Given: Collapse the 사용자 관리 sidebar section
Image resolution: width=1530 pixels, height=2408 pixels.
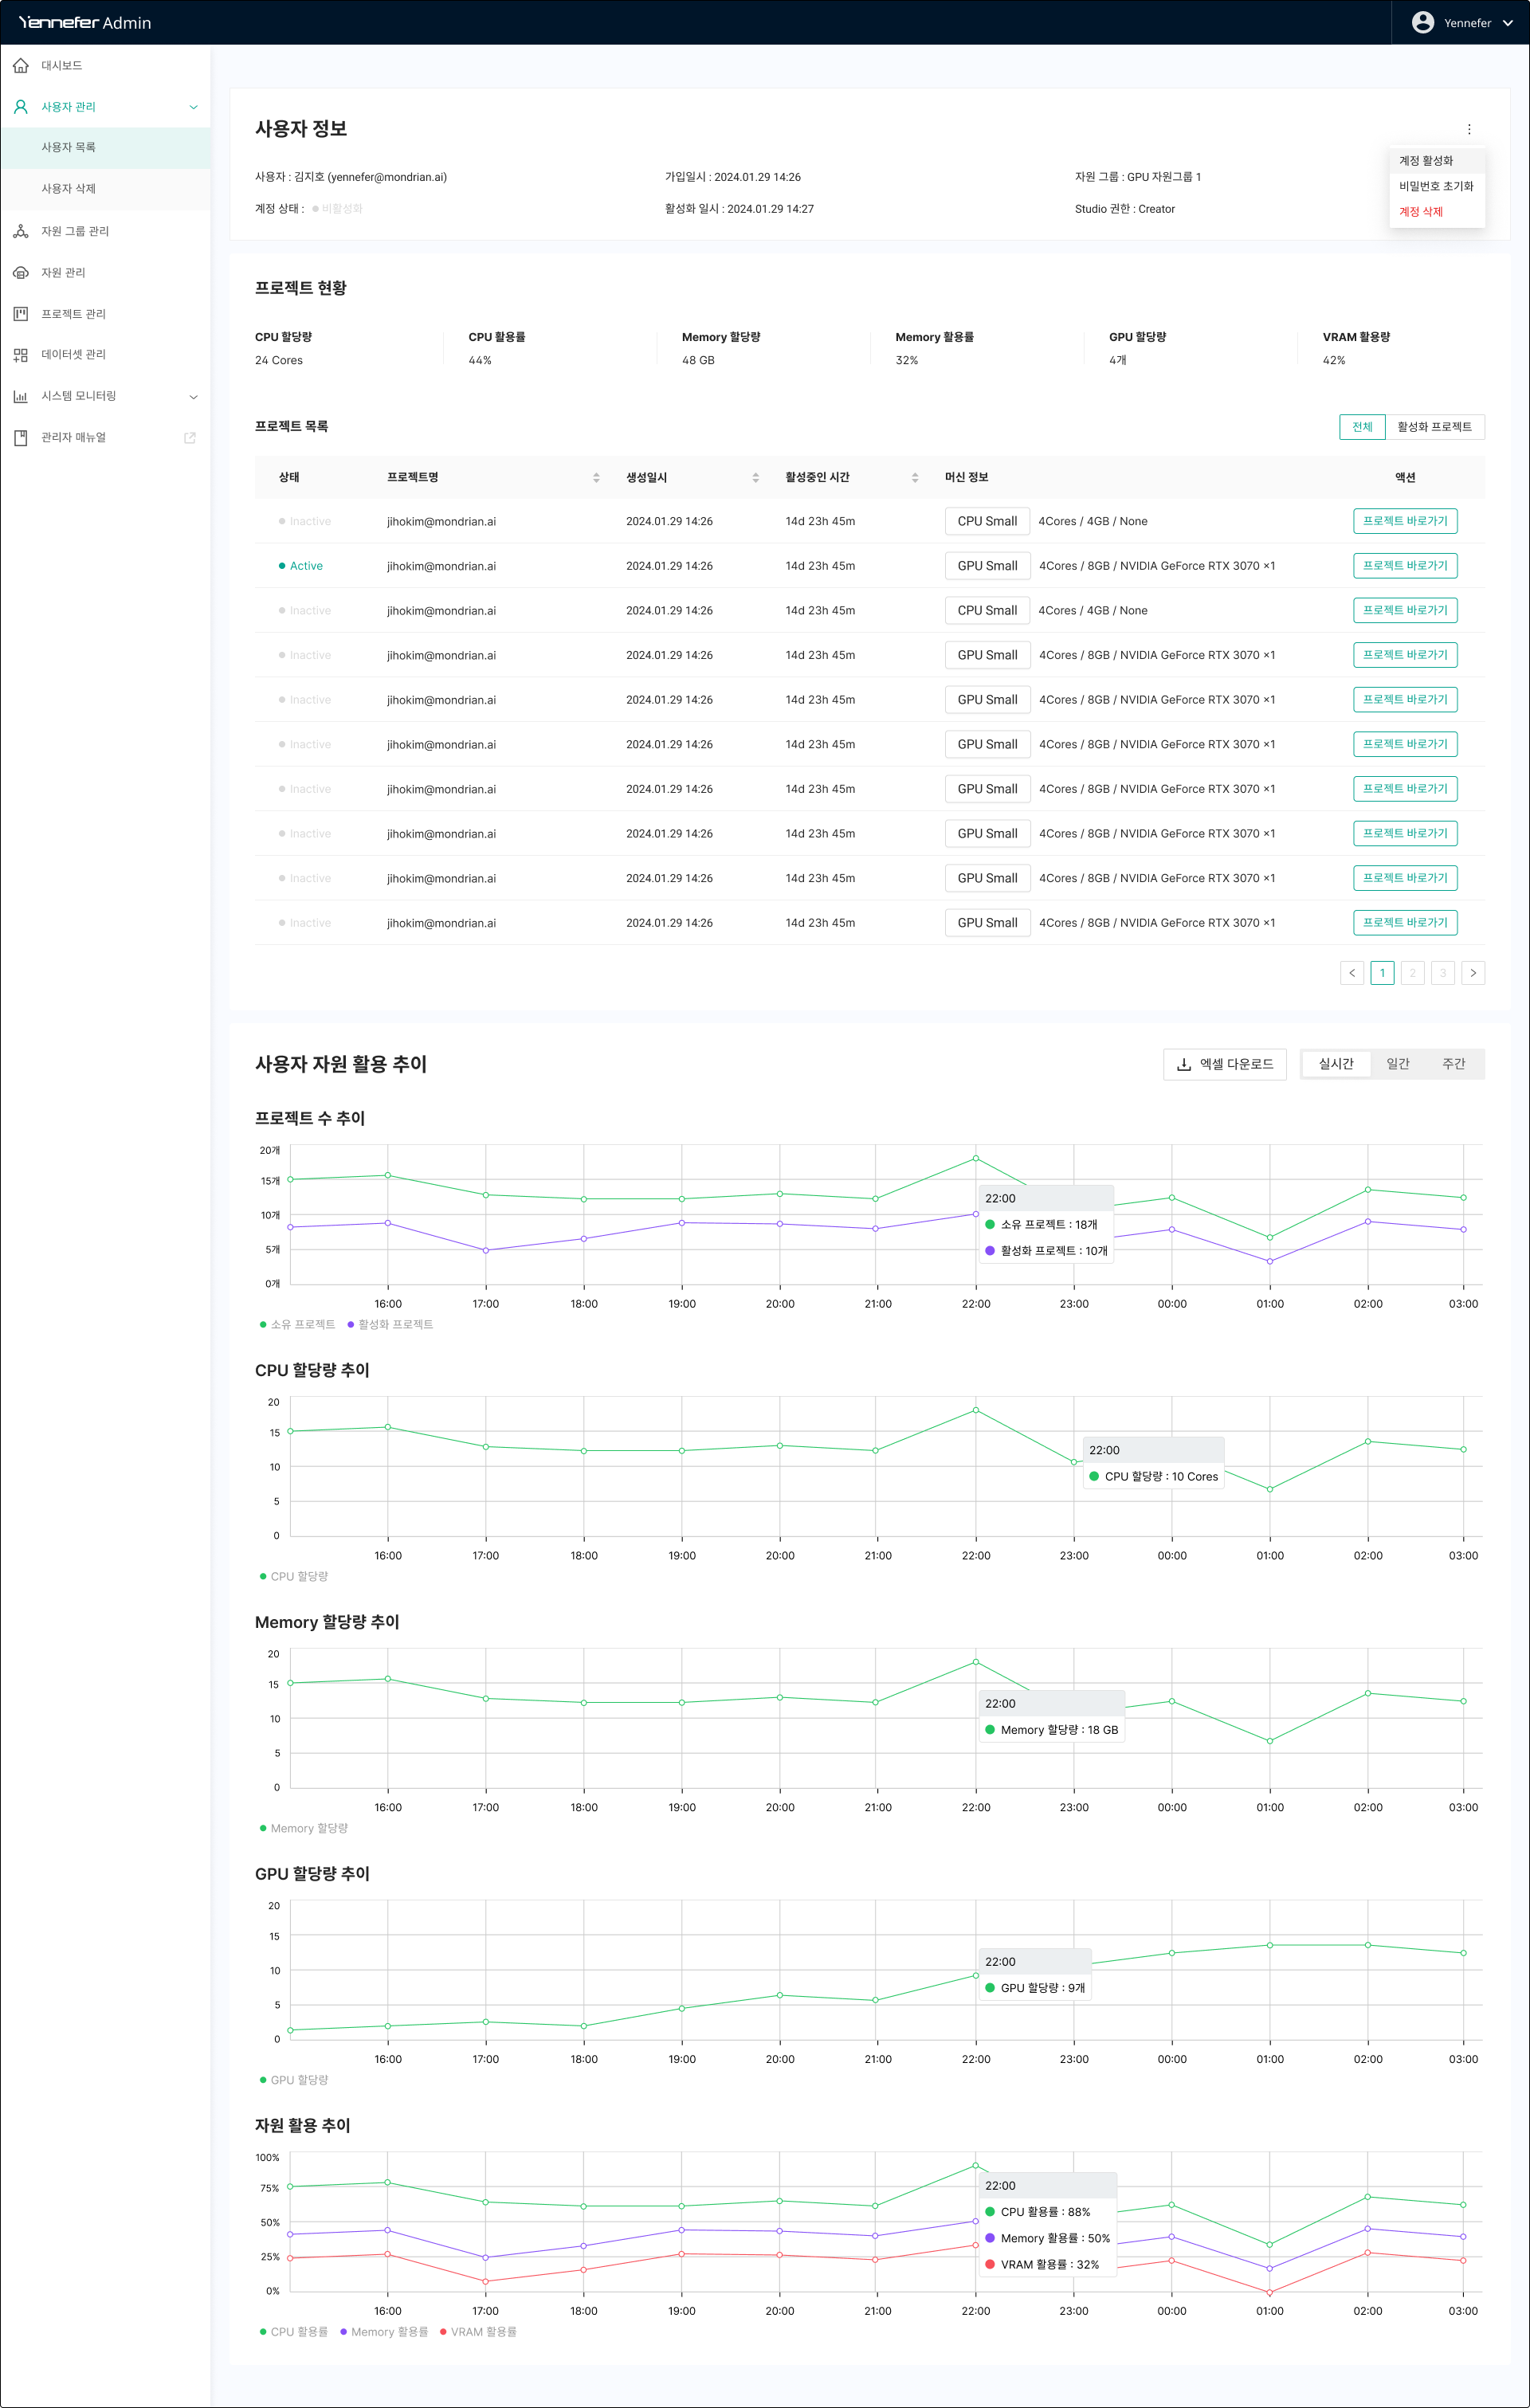Looking at the screenshot, I should tap(193, 107).
